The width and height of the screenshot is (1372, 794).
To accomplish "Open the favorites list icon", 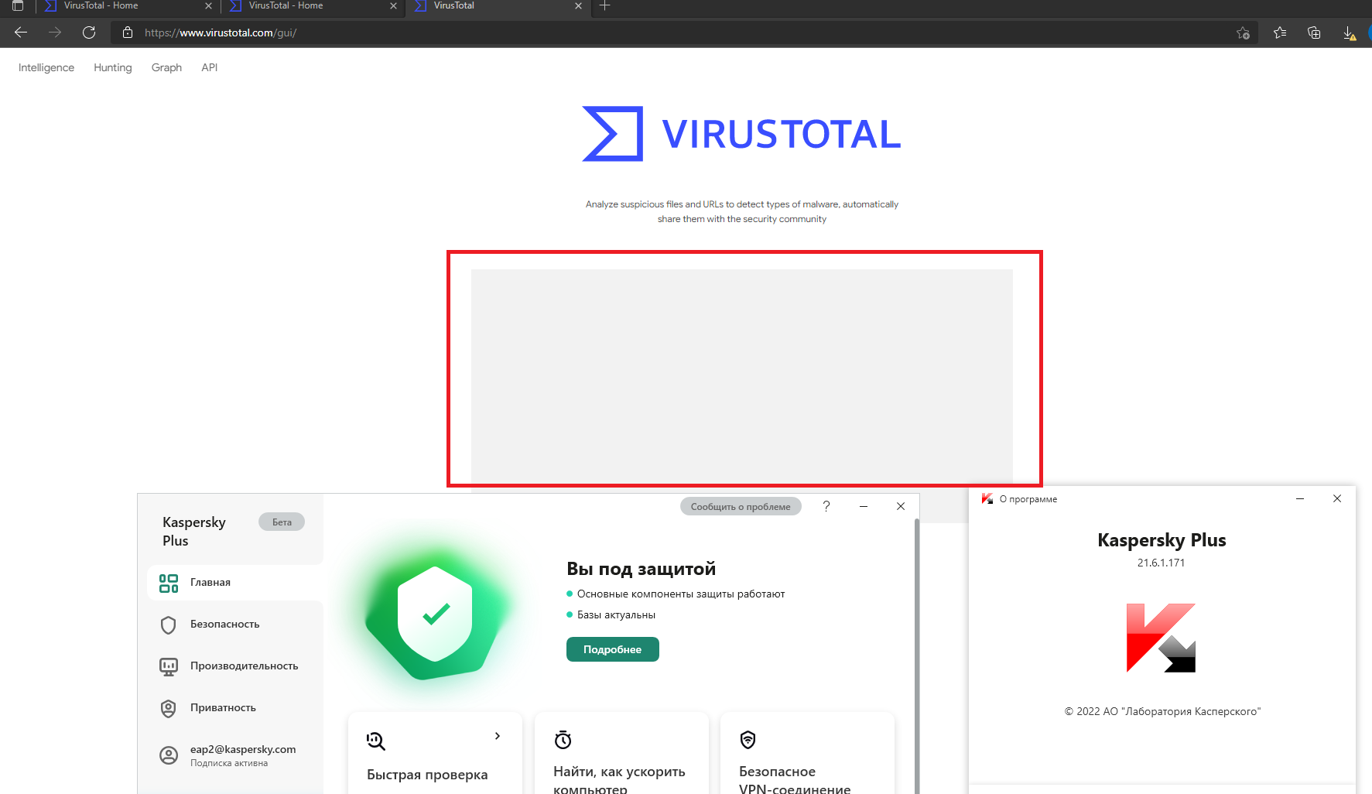I will [1280, 33].
